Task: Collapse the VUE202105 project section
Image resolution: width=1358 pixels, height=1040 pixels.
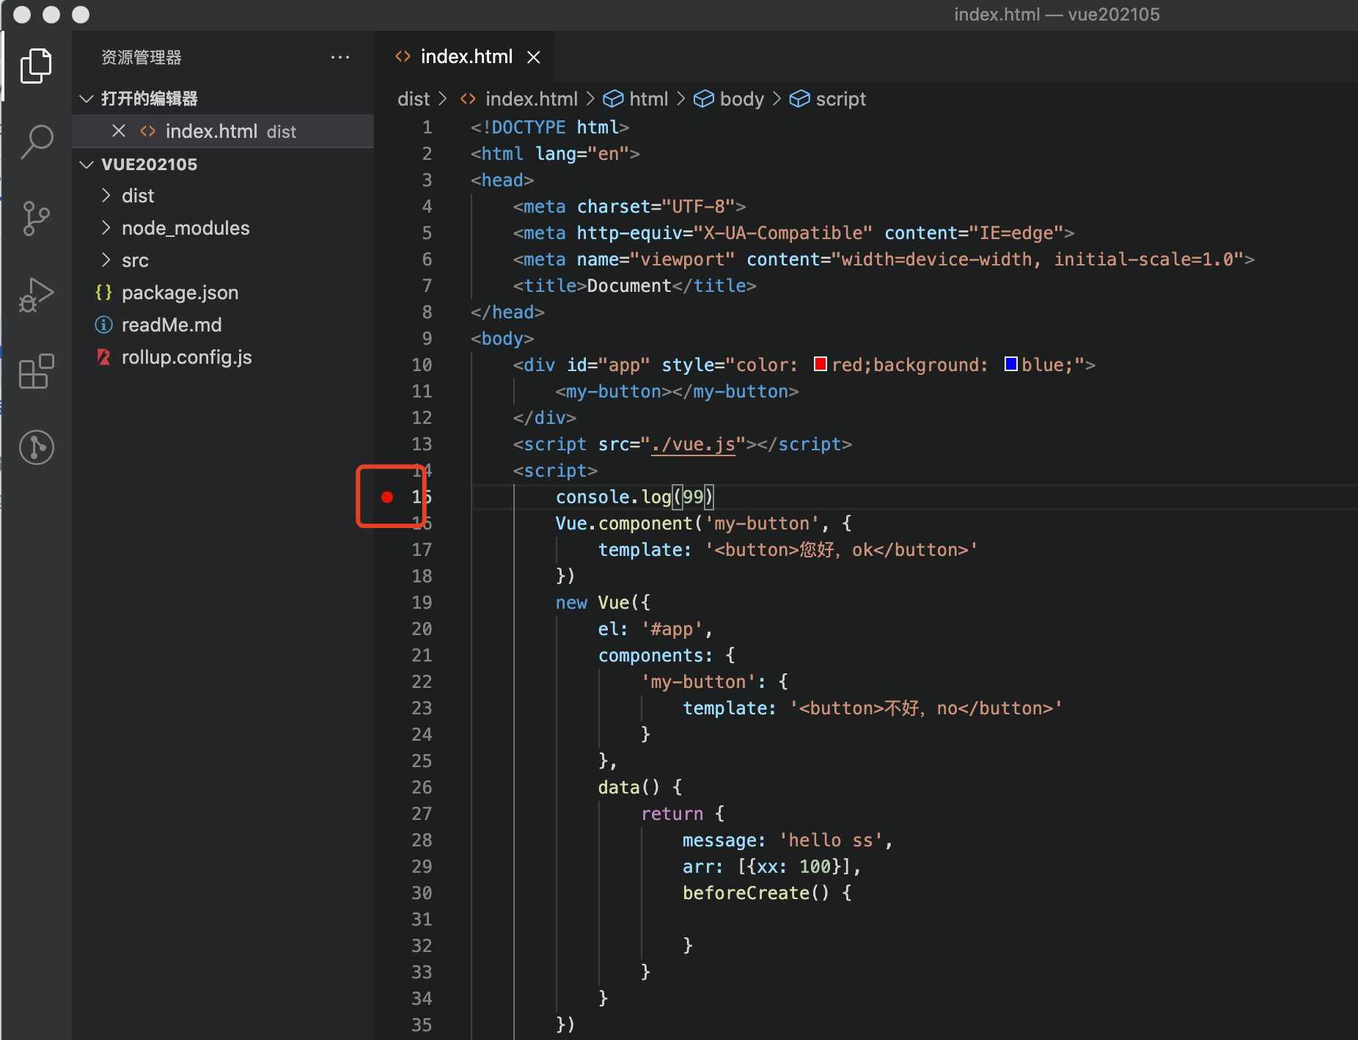Action: 86,164
